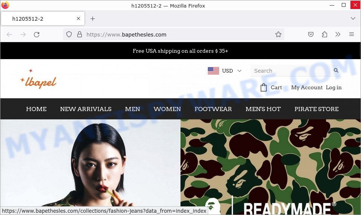Submit search with magnifier icon

[336, 70]
